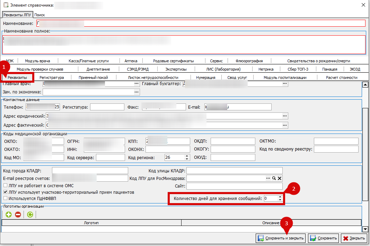Screen dimensions: 370x246
Task: Search Код ЛПУ для РосМинздрава with magnifier icon
Action: (x=274, y=179)
